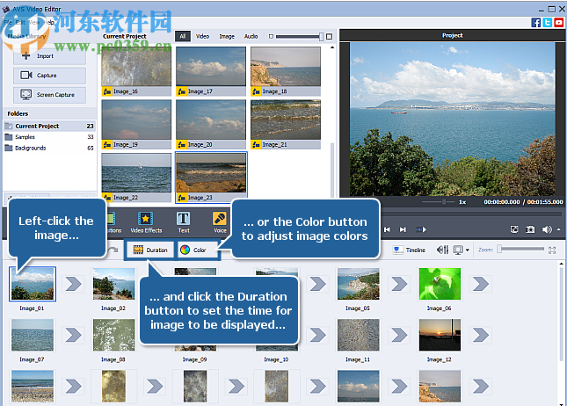Switch to Timeline view
This screenshot has width=567, height=406.
[410, 250]
